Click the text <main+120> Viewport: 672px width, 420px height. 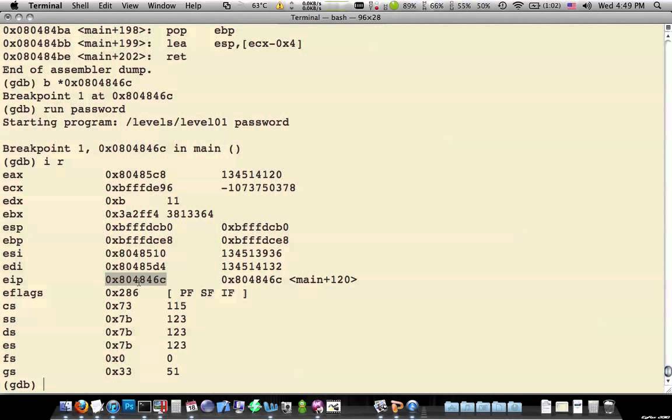pos(323,280)
